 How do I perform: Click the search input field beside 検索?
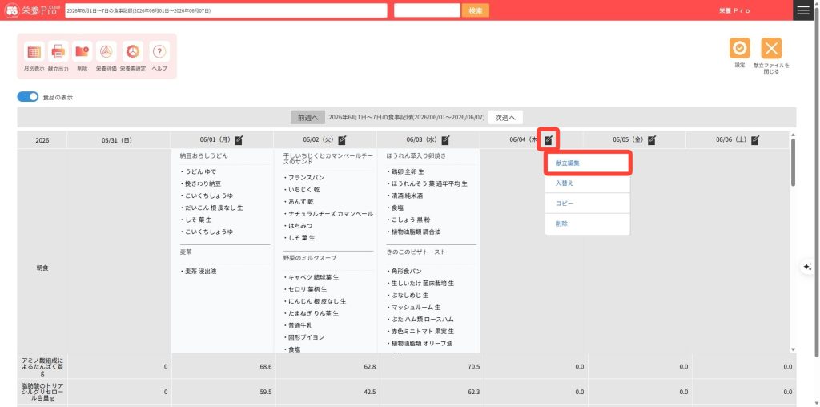coord(427,10)
